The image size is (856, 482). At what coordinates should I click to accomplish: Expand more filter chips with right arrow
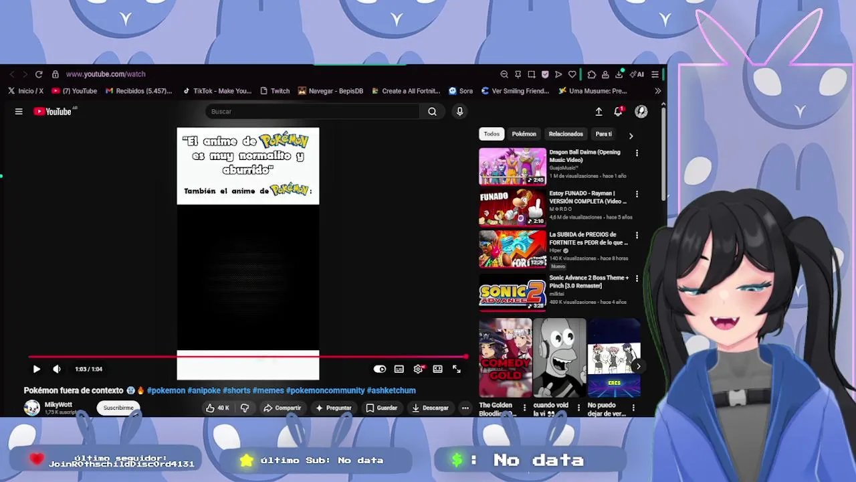pos(631,135)
